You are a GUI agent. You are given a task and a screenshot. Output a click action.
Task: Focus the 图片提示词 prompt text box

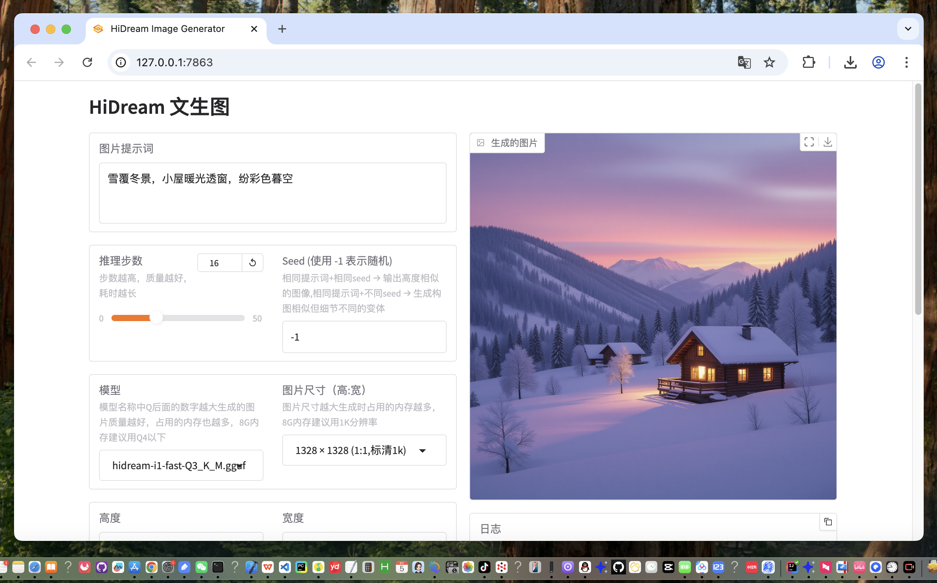272,193
